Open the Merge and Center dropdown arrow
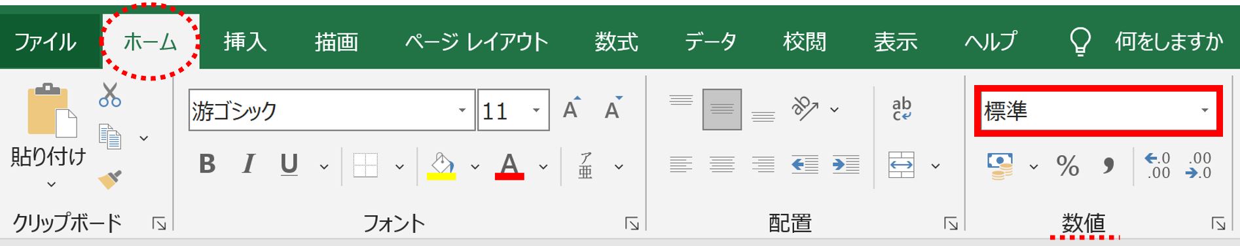Viewport: 1240px width, 246px height. [936, 166]
